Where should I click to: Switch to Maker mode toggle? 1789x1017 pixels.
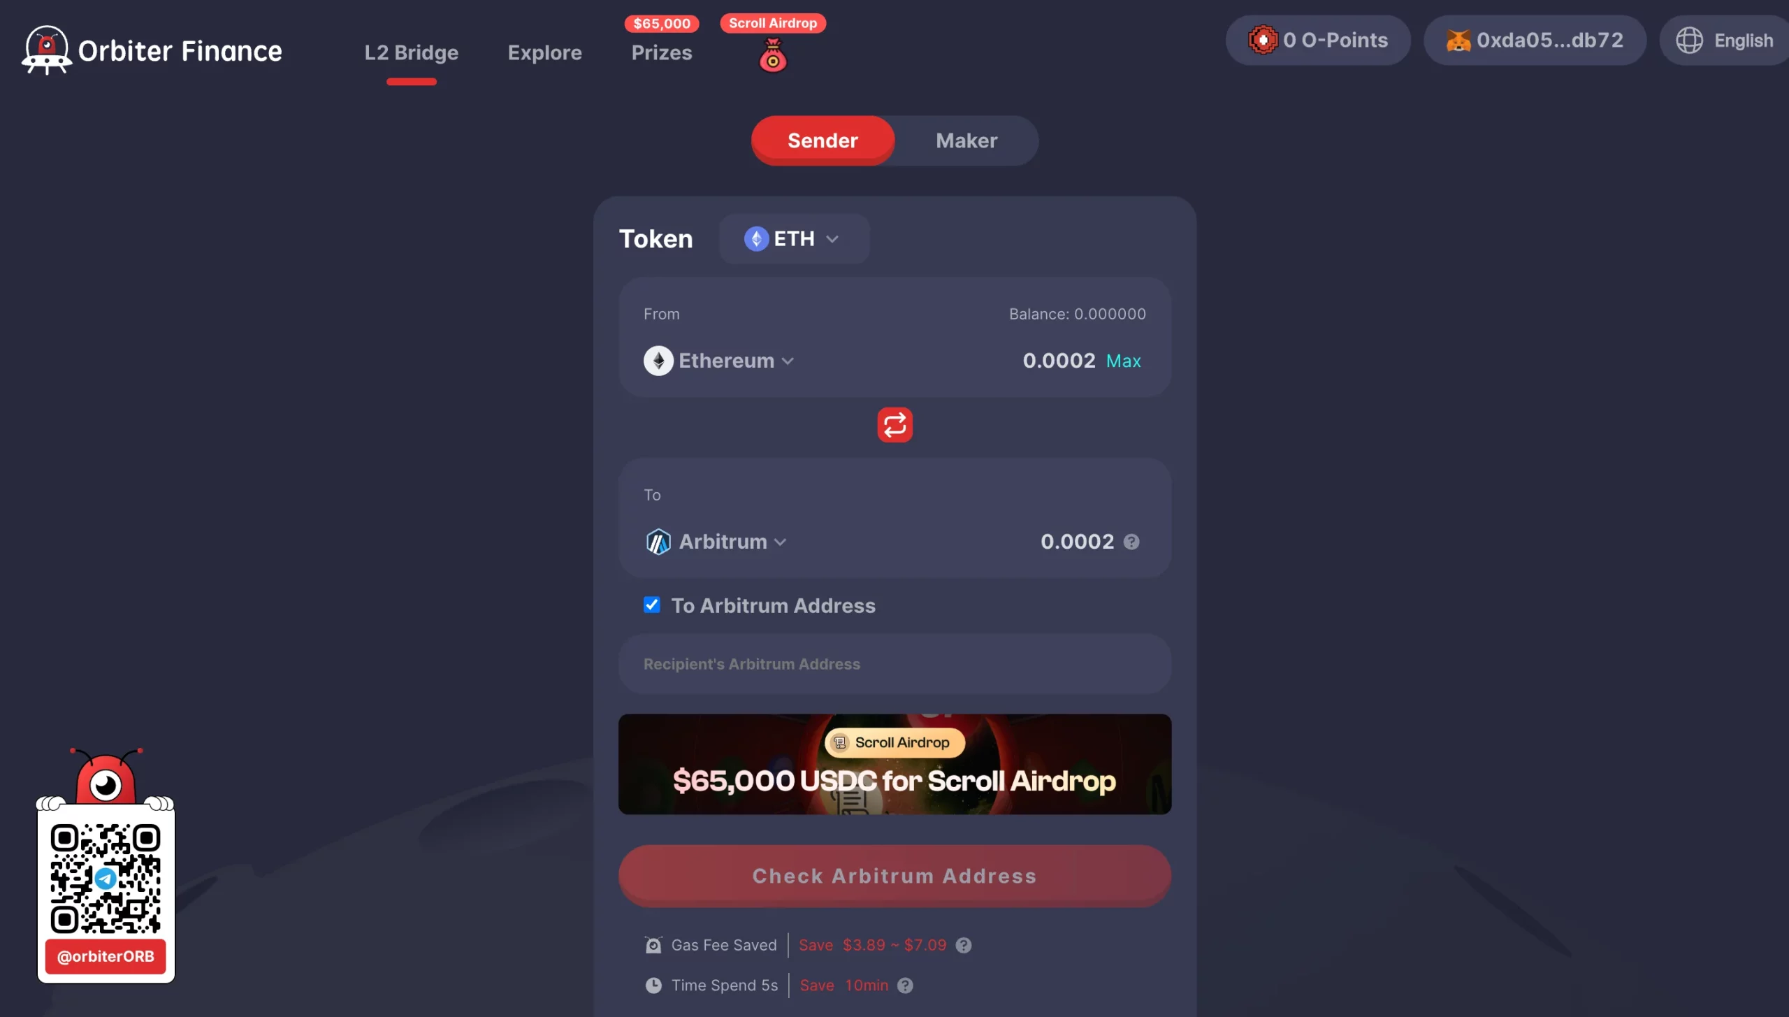tap(966, 140)
